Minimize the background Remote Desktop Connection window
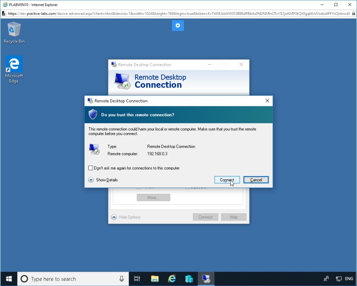 pyautogui.click(x=210, y=65)
